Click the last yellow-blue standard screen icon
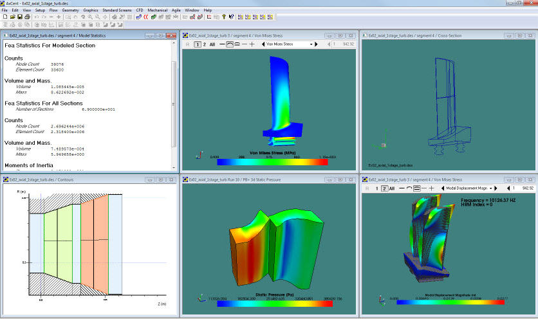 coord(270,17)
